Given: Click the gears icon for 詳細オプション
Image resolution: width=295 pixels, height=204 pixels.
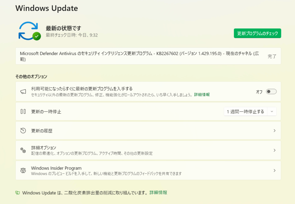Looking at the screenshot, I should click(23, 150).
